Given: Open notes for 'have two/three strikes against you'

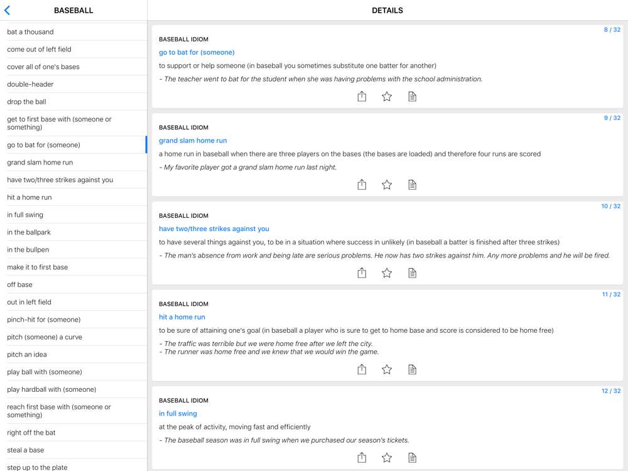Looking at the screenshot, I should pyautogui.click(x=412, y=273).
